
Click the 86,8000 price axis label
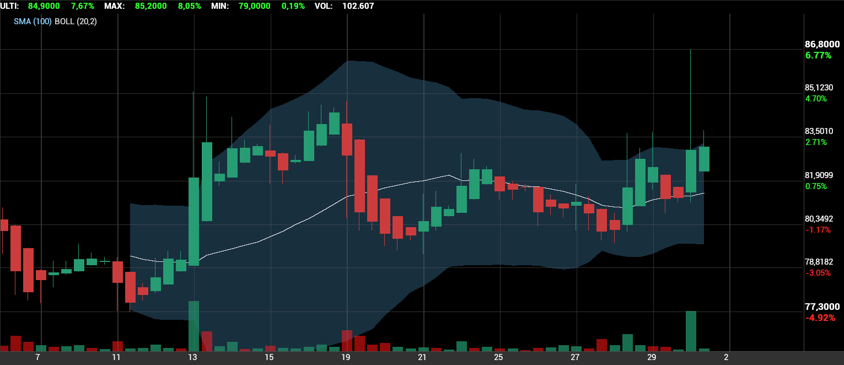(823, 45)
